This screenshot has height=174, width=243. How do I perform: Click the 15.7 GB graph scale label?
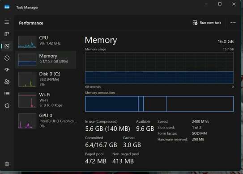(228, 49)
